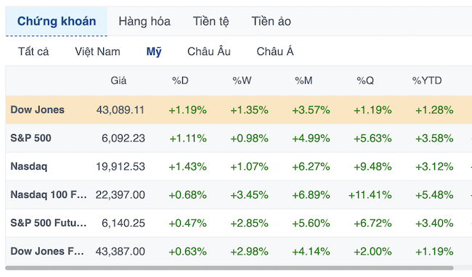The image size is (472, 277).
Task: Open the S&P 500 Futures row
Action: (x=239, y=223)
